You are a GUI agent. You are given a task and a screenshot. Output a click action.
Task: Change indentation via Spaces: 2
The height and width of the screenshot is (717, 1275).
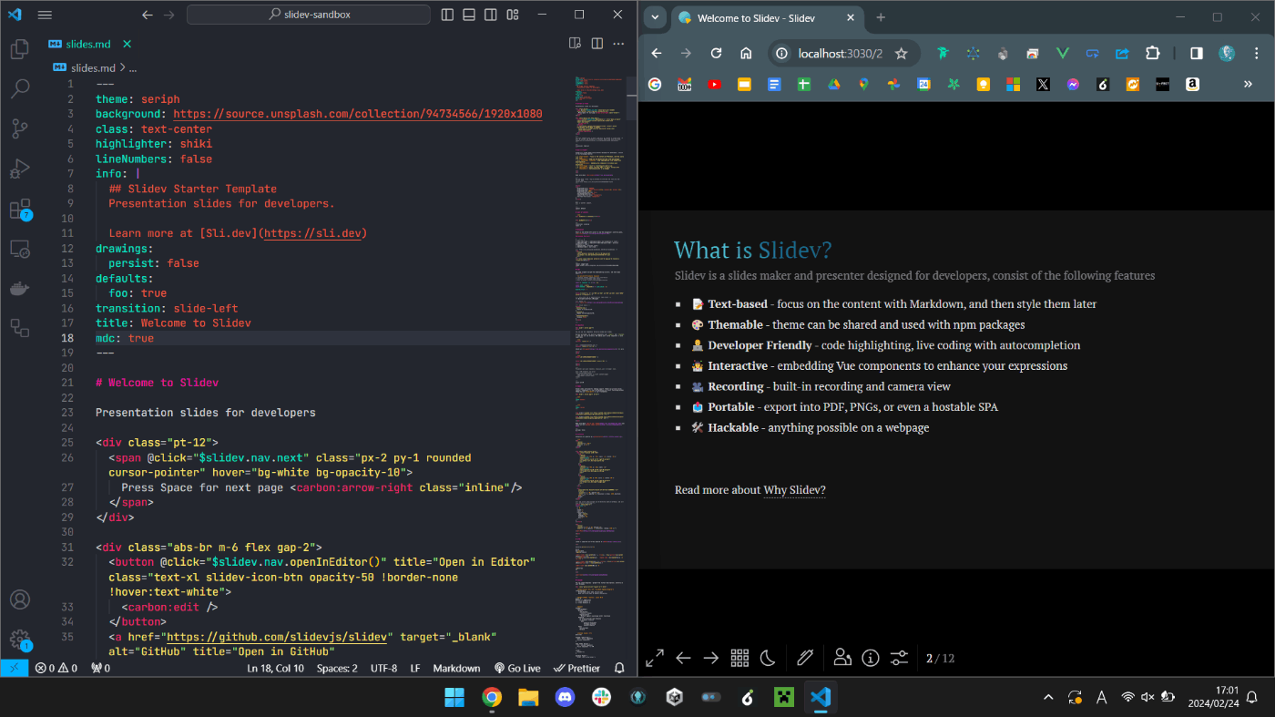pyautogui.click(x=337, y=668)
